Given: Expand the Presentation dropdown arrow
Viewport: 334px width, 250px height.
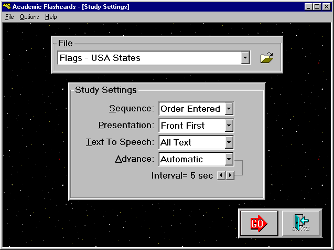Looking at the screenshot, I should coord(229,126).
